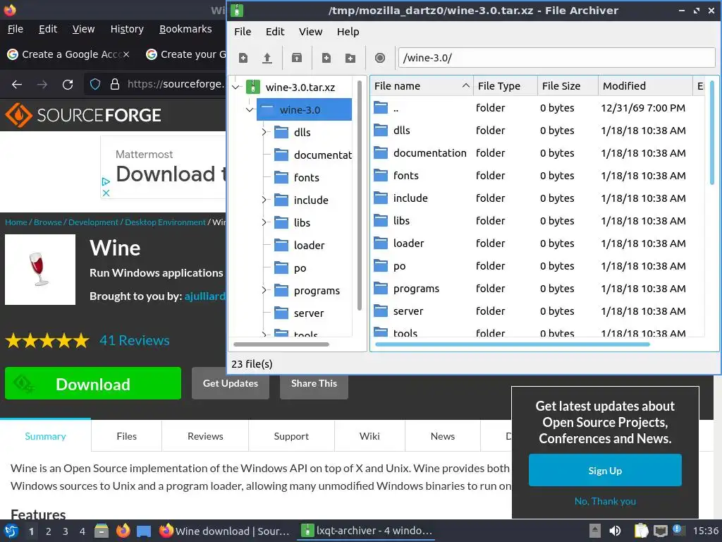Click the Extract archive toolbar icon
The image size is (722, 542).
(297, 58)
